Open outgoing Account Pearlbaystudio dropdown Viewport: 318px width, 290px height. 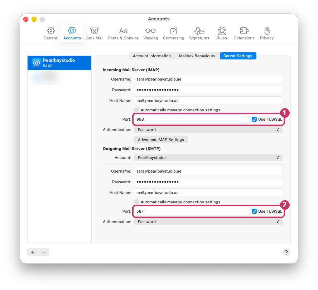pyautogui.click(x=208, y=158)
